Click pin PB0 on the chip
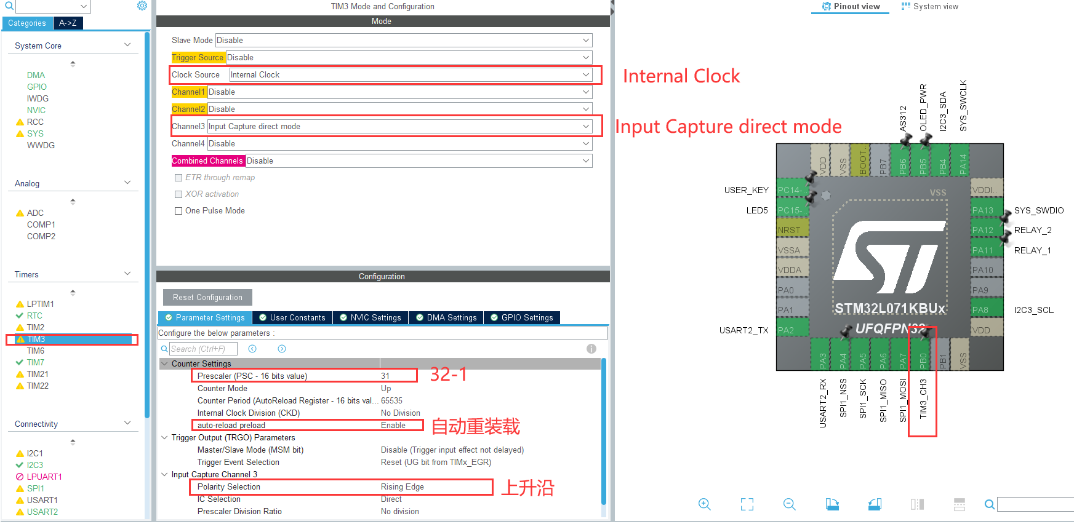 923,354
